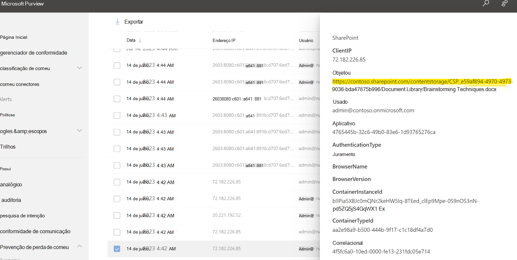Open search using the magnifier icon
Screen dimensions: 517x260
tap(486, 4)
